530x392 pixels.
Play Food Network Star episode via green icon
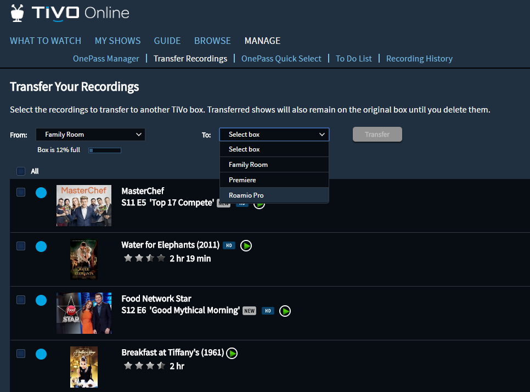[x=285, y=311]
